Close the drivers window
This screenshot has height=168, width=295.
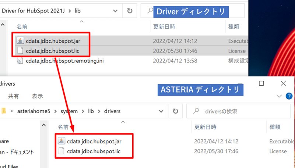click(x=283, y=83)
